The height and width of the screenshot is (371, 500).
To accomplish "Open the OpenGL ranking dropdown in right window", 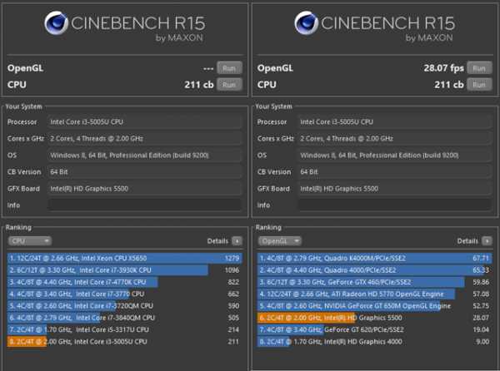I will 280,241.
